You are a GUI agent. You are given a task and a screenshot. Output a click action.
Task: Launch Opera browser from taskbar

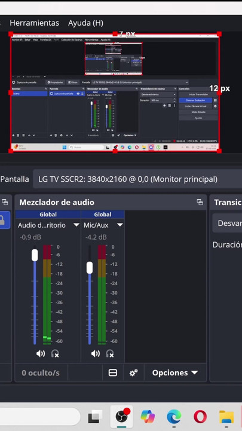click(x=200, y=417)
